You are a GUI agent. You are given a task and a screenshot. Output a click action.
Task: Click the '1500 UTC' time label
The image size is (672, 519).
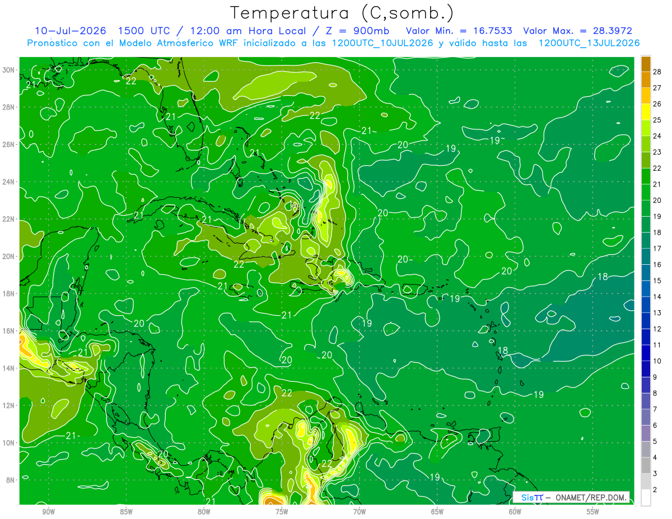click(144, 31)
